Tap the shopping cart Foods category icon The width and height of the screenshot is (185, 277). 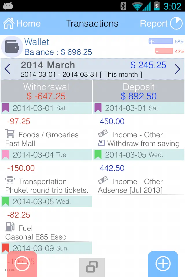pos(10,134)
